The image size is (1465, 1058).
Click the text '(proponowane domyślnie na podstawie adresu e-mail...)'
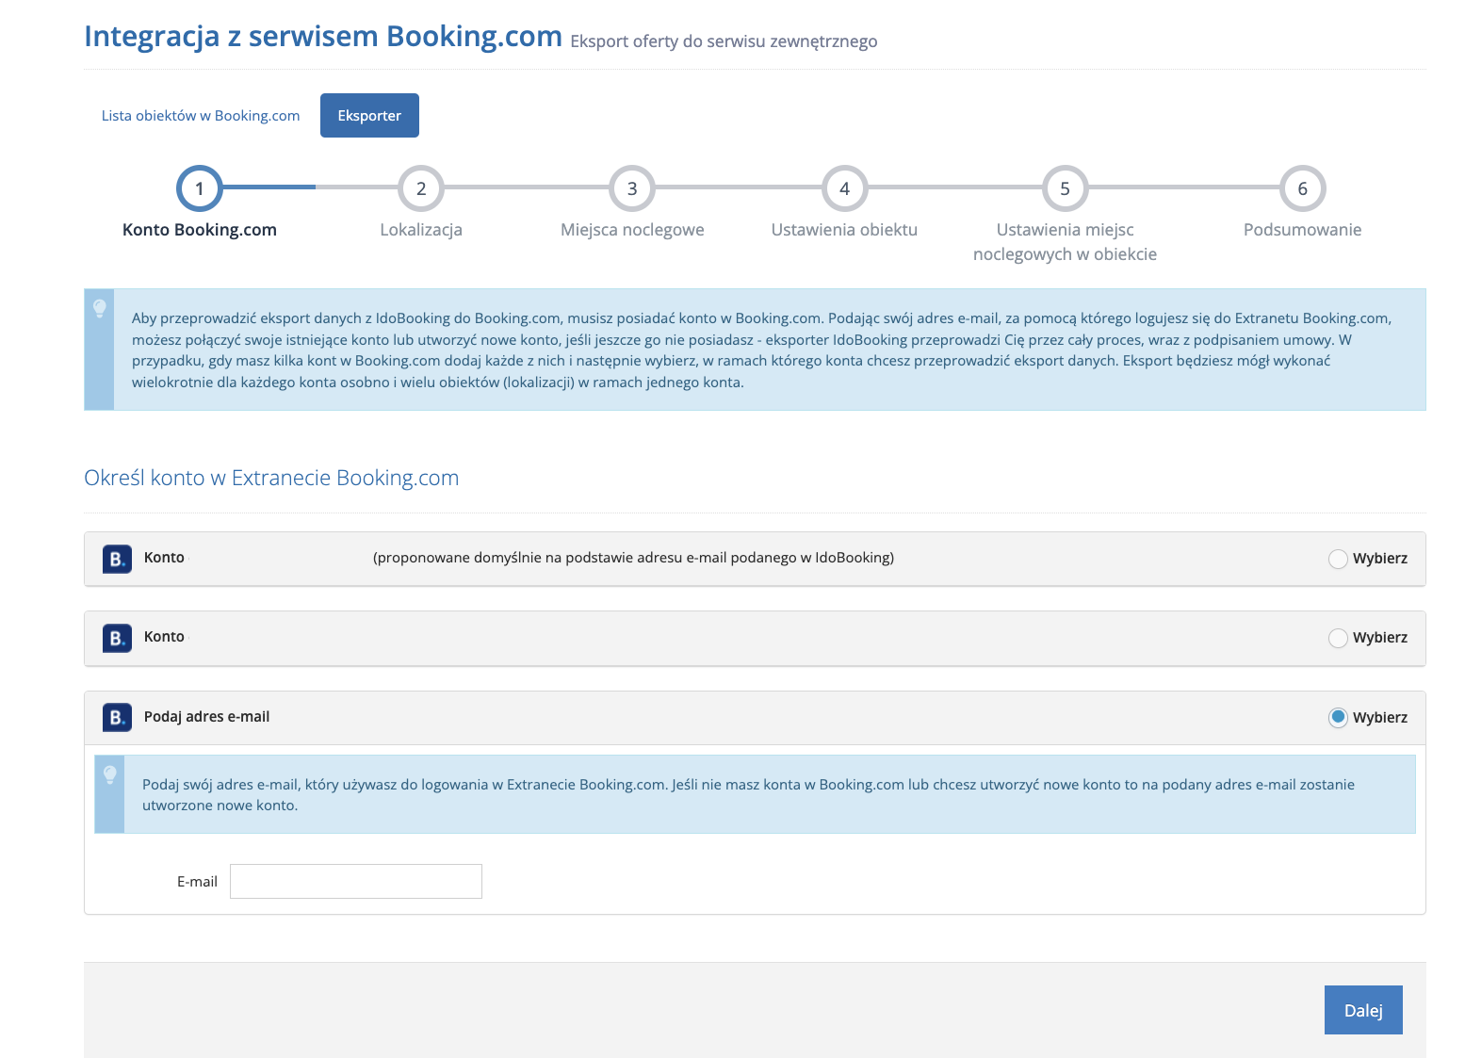pyautogui.click(x=633, y=558)
